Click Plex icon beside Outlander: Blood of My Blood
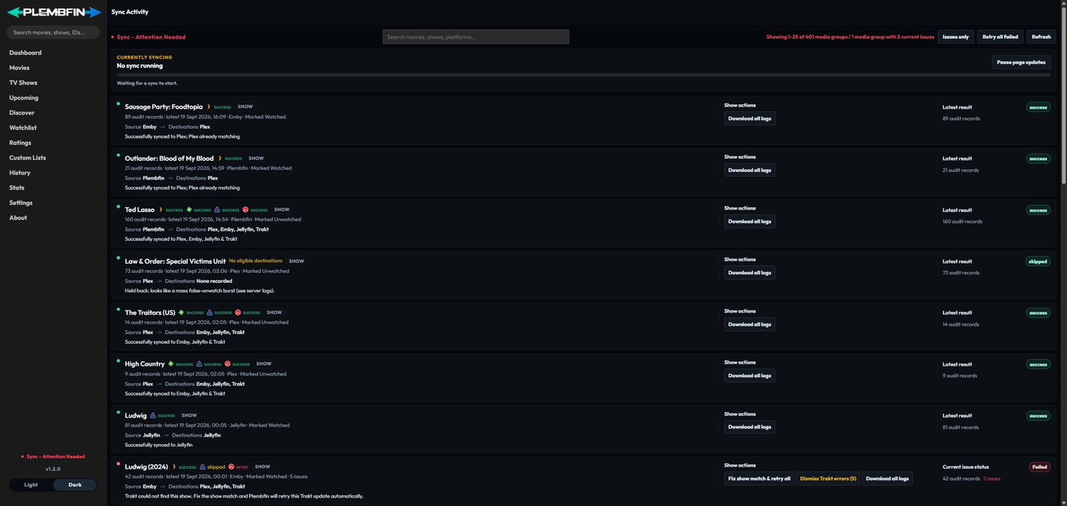Image resolution: width=1067 pixels, height=506 pixels. coord(219,159)
